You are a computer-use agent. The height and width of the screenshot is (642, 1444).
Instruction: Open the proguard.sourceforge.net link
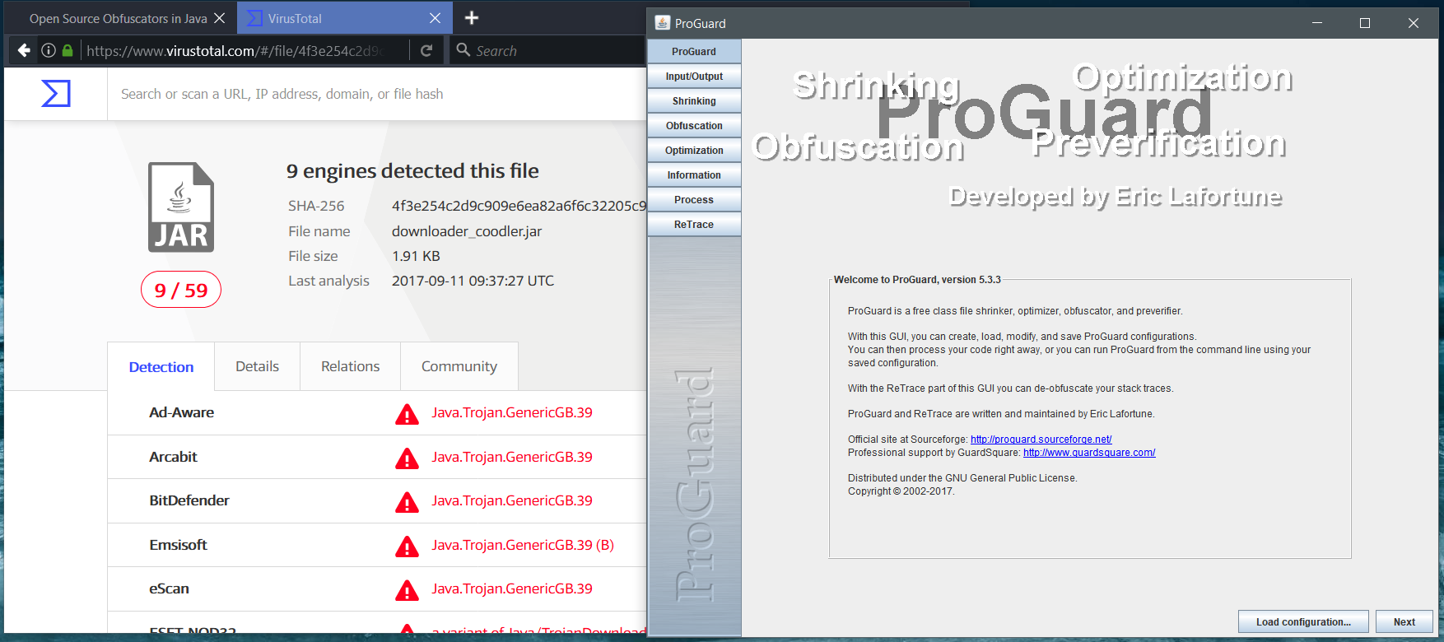pos(1041,440)
